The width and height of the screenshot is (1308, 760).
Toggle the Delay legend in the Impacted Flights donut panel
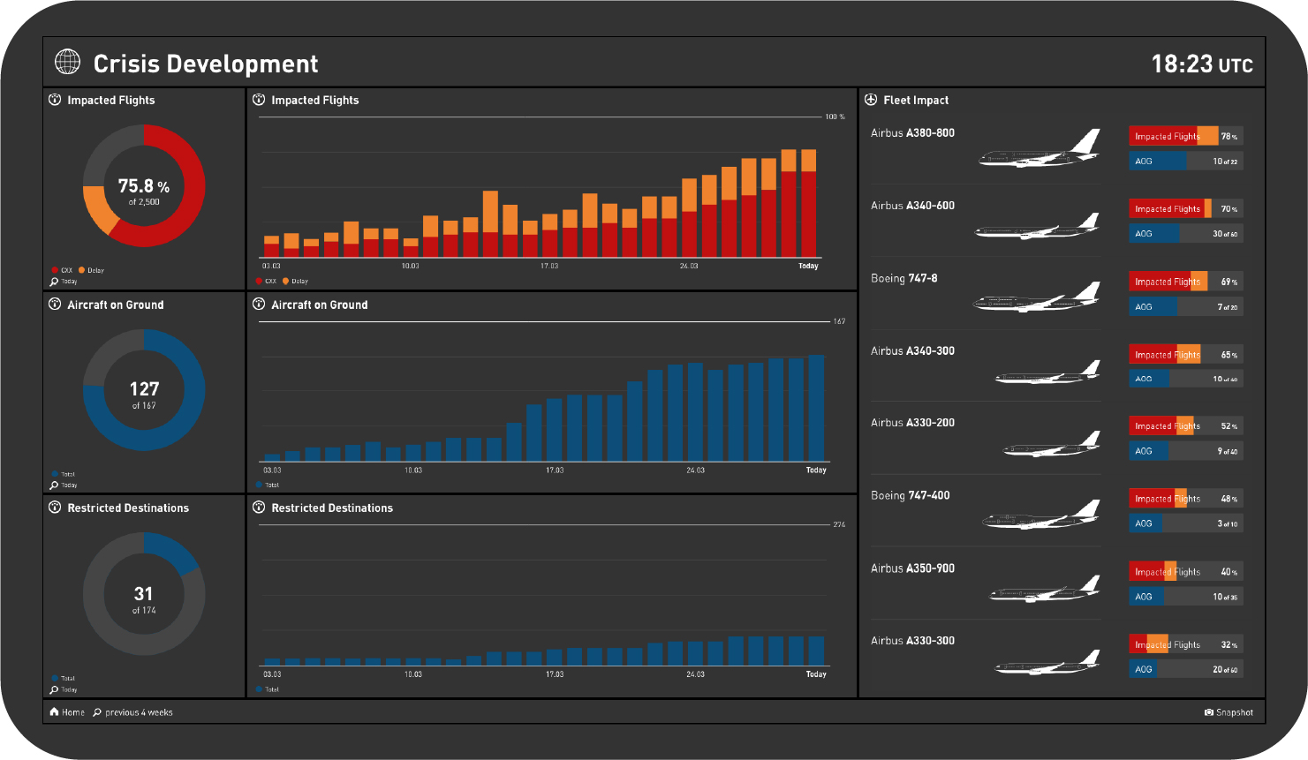click(91, 270)
